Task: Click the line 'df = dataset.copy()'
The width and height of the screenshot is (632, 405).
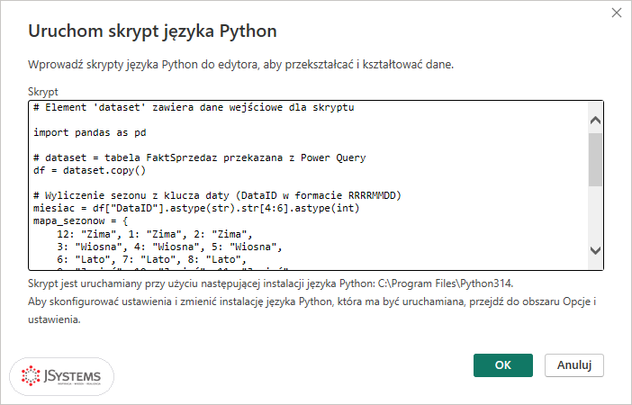Action: click(89, 170)
